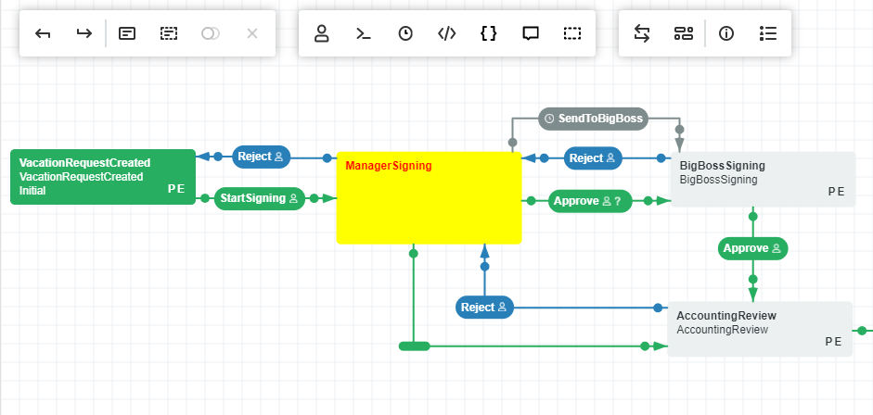Open the code actions icon
The height and width of the screenshot is (415, 873).
pyautogui.click(x=447, y=34)
